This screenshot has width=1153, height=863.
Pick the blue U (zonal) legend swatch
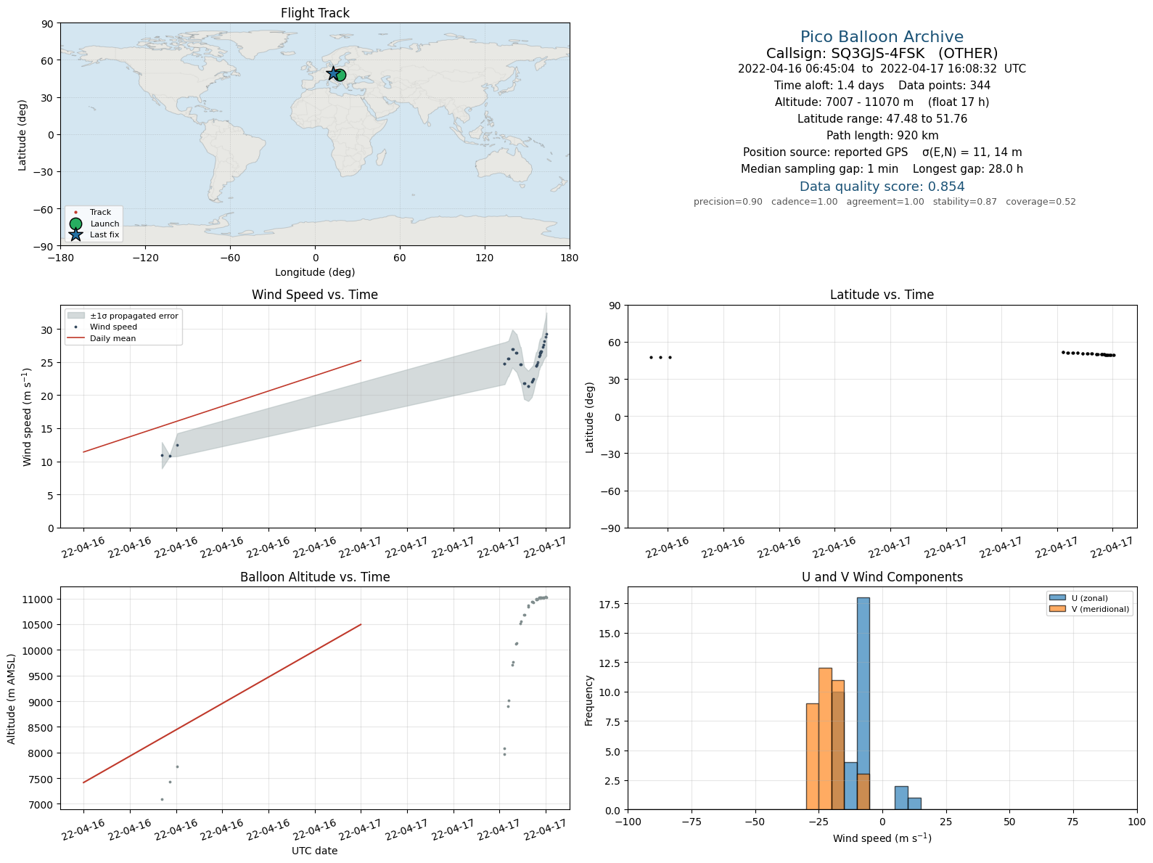click(x=1056, y=598)
